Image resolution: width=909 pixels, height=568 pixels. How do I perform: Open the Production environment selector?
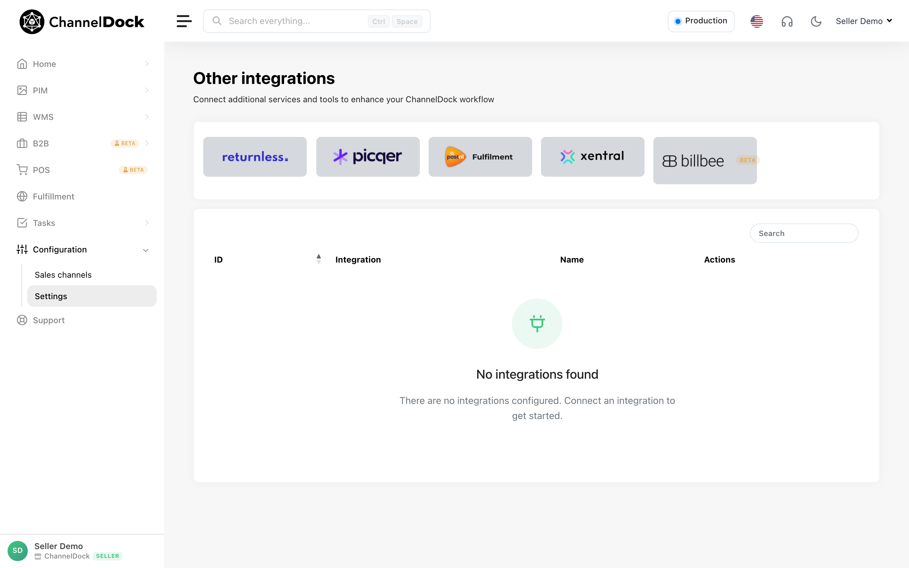(x=701, y=21)
